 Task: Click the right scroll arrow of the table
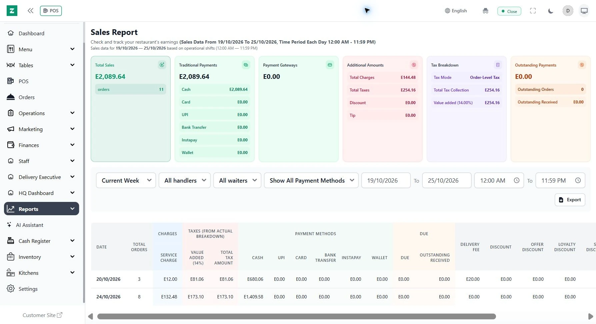tap(590, 316)
